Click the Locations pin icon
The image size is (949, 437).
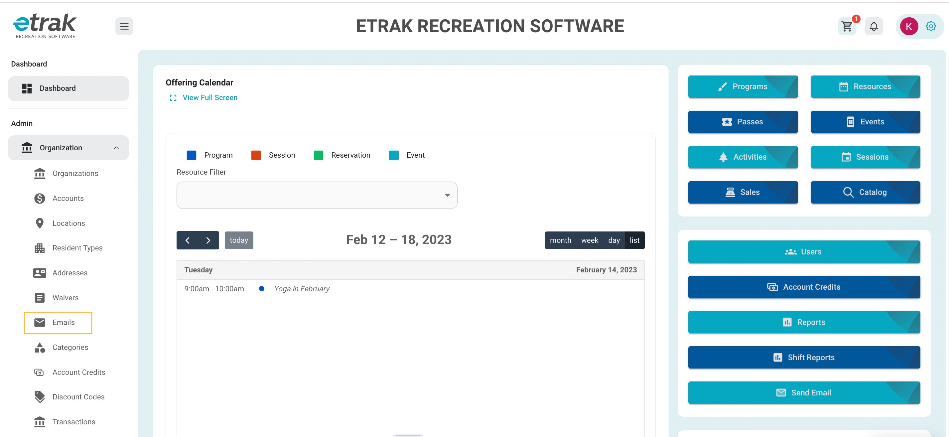[40, 223]
